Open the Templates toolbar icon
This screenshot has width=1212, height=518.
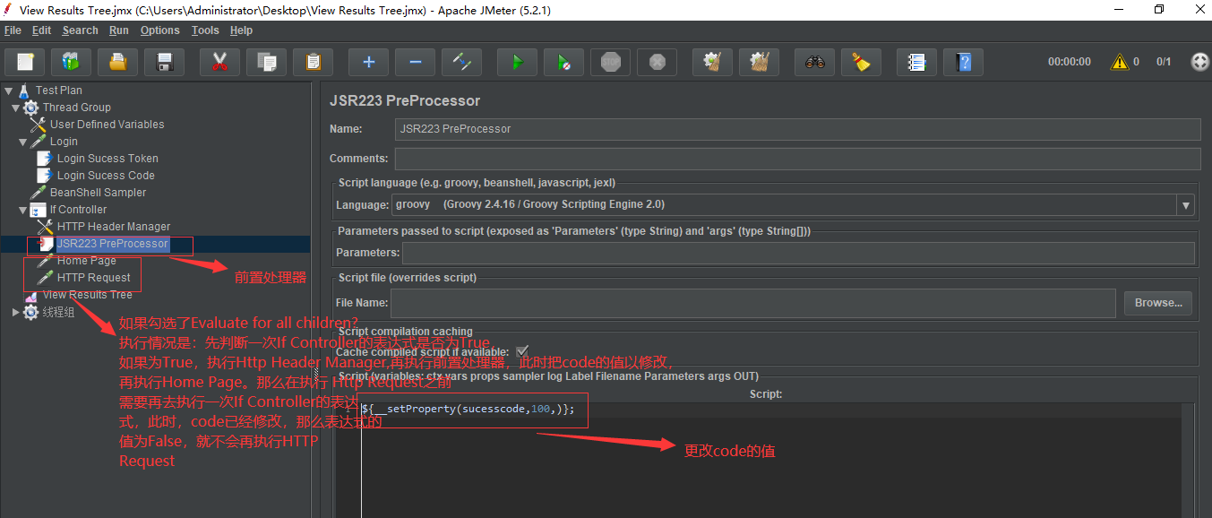point(71,62)
